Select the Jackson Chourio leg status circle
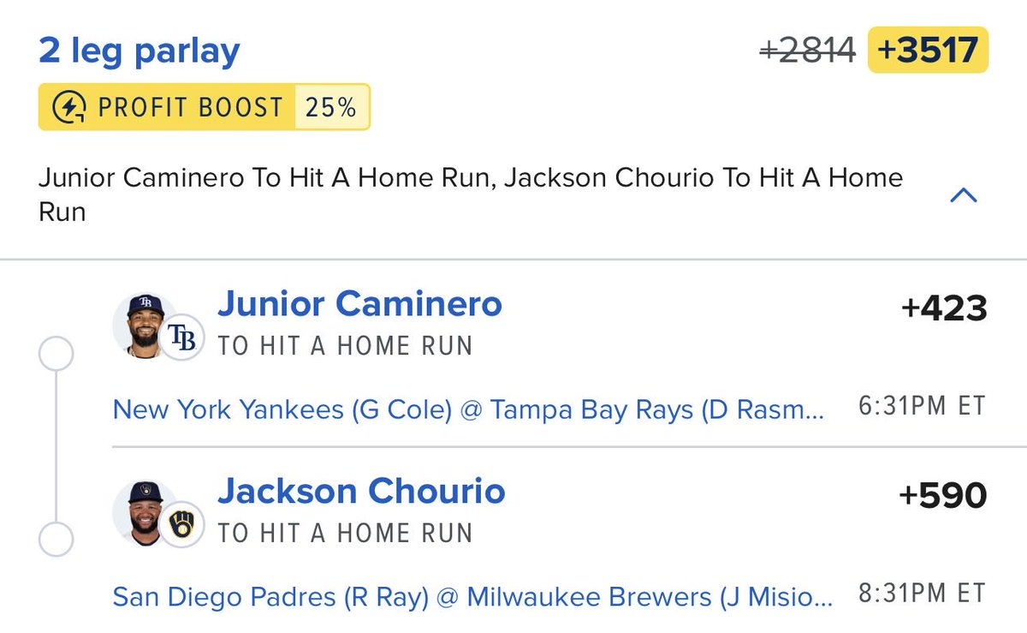 tap(56, 540)
